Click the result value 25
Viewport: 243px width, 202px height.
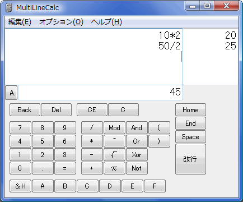231,46
